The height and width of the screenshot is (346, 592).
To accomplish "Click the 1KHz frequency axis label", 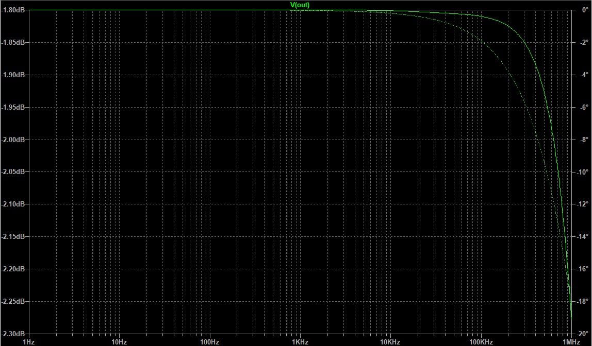I will 300,341.
